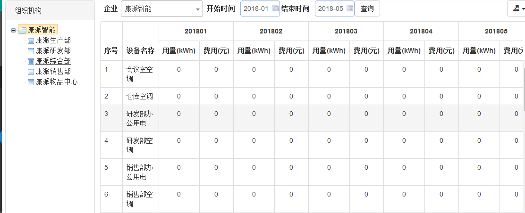This screenshot has height=213, width=525.
Task: Click the 康派智能 folder icon
Action: pyautogui.click(x=22, y=30)
